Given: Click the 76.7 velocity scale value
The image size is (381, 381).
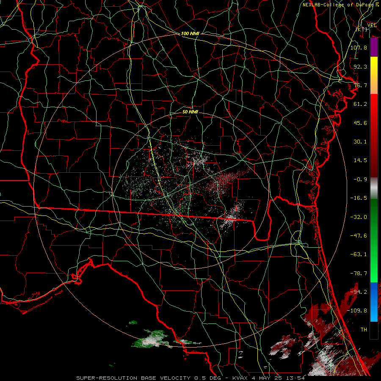Looking at the screenshot, I should tap(360, 85).
